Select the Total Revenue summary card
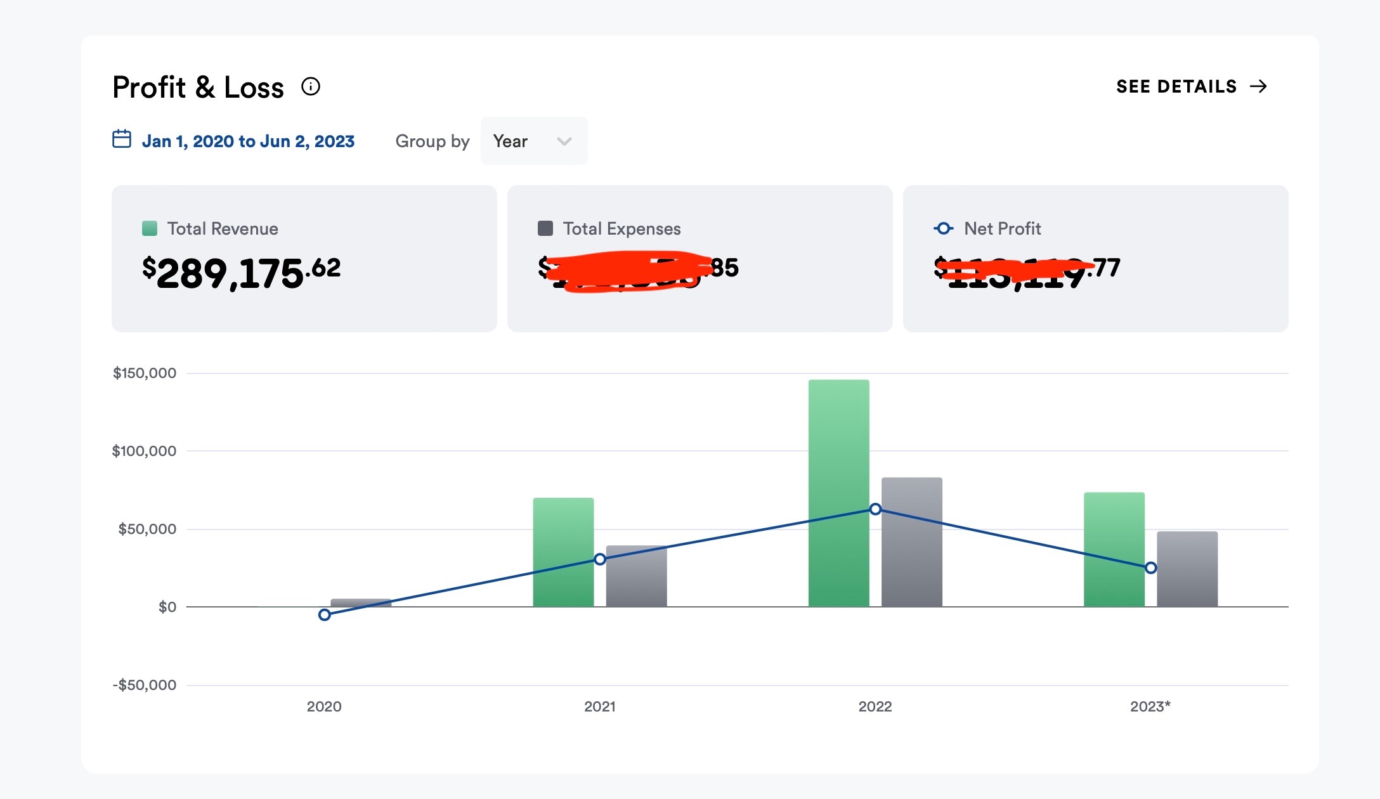 (304, 258)
